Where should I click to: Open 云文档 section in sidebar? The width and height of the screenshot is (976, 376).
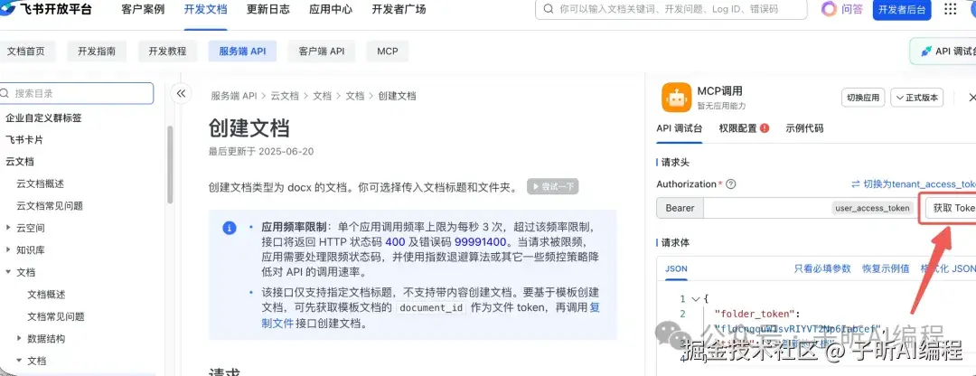(x=19, y=161)
